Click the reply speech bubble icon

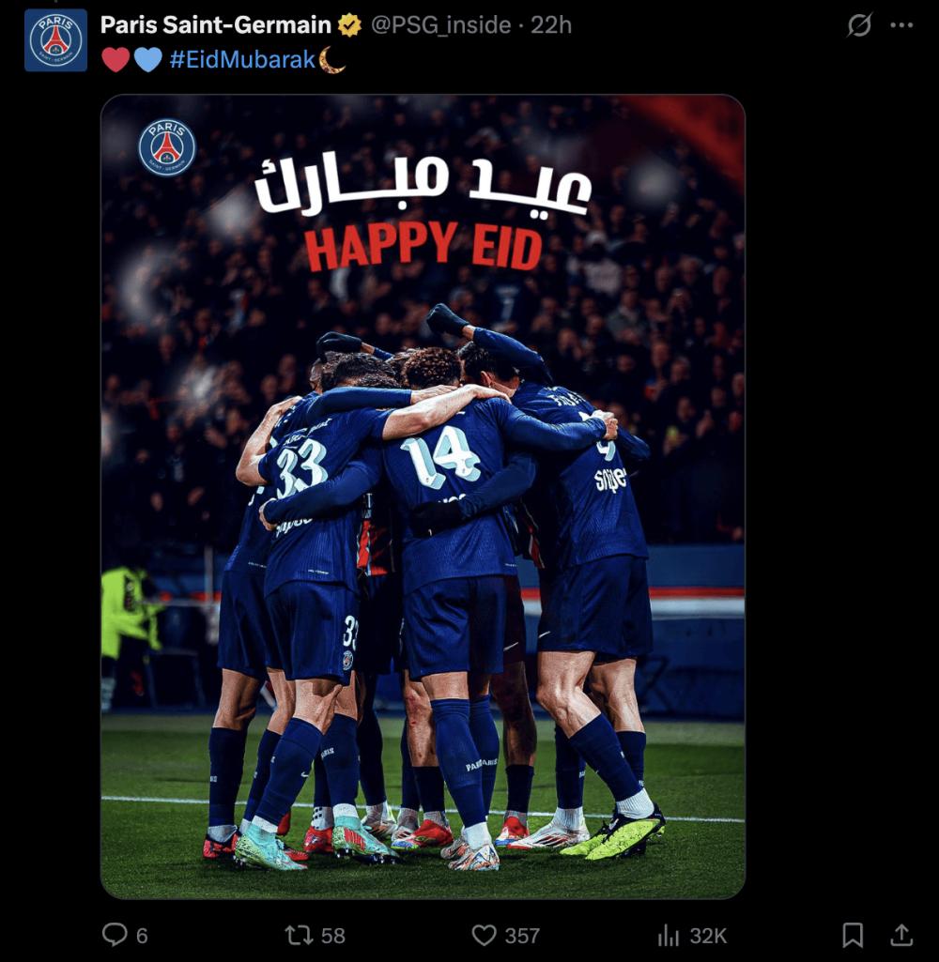point(115,935)
